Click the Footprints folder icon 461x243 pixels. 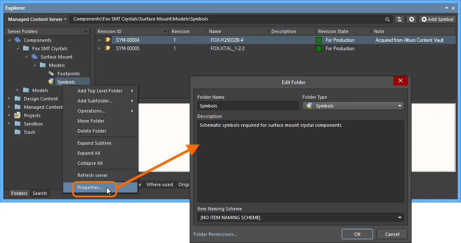pyautogui.click(x=51, y=74)
